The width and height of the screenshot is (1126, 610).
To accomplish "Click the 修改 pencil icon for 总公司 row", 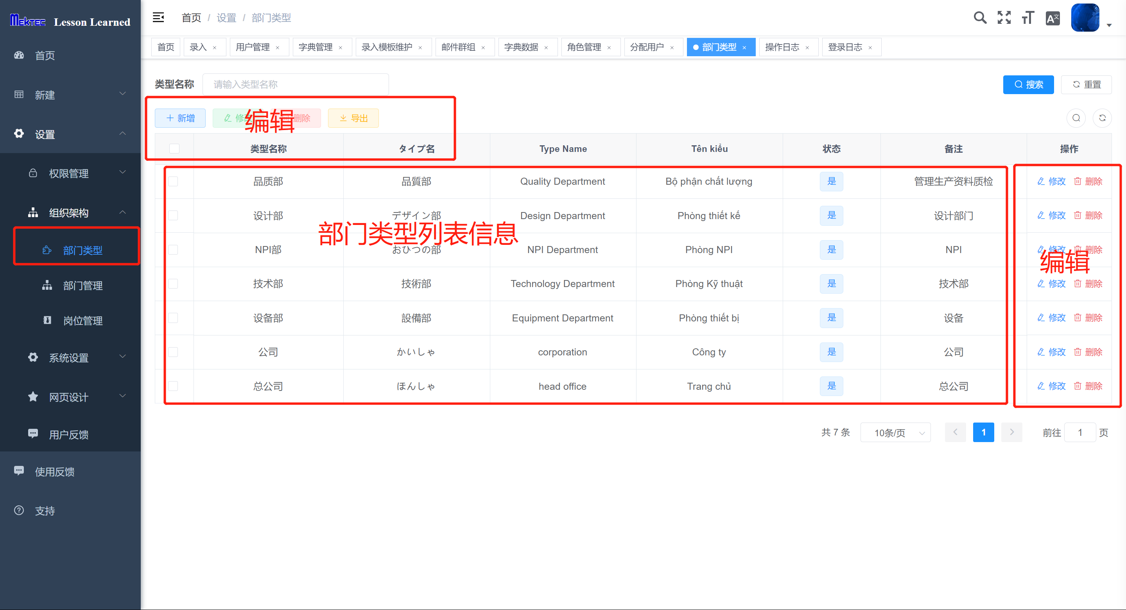I will pyautogui.click(x=1041, y=386).
